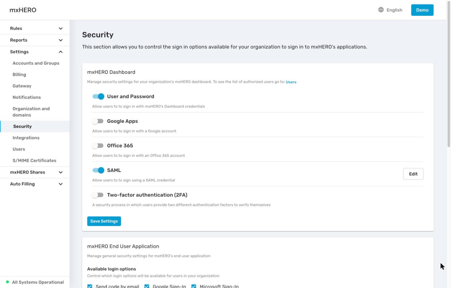This screenshot has height=288, width=451.
Task: Select Notifications in sidebar
Action: (x=27, y=97)
